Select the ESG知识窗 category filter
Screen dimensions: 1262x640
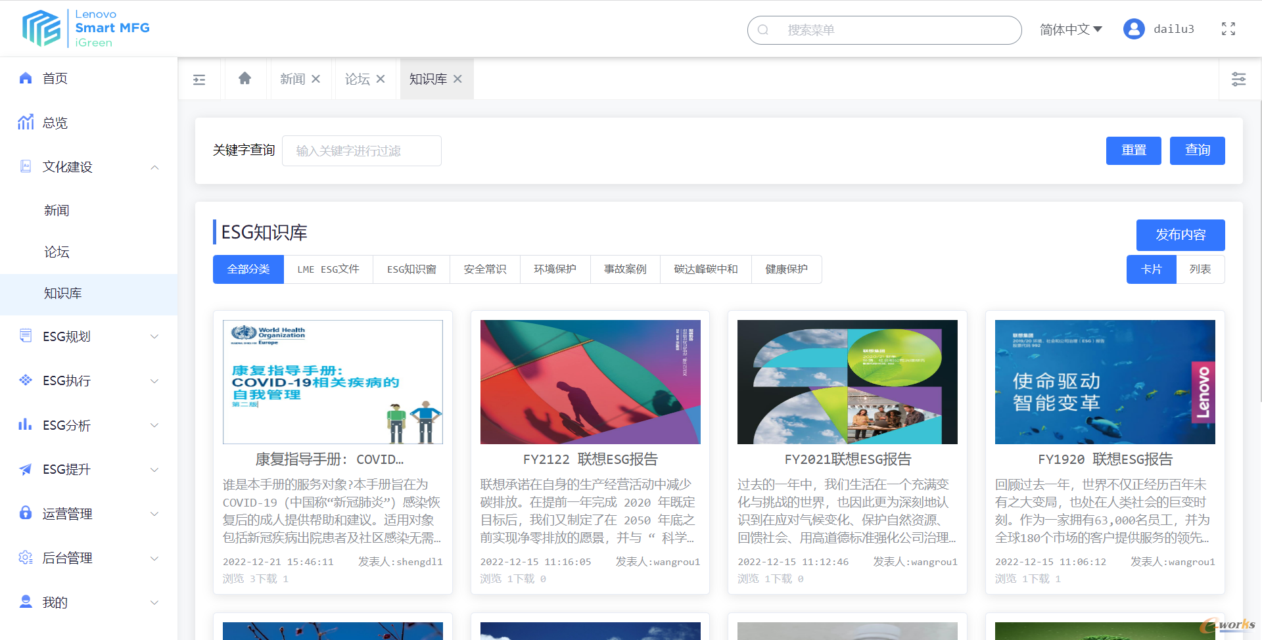411,269
